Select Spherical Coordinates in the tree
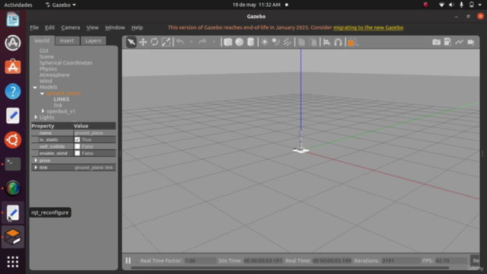This screenshot has width=487, height=274. [66, 62]
